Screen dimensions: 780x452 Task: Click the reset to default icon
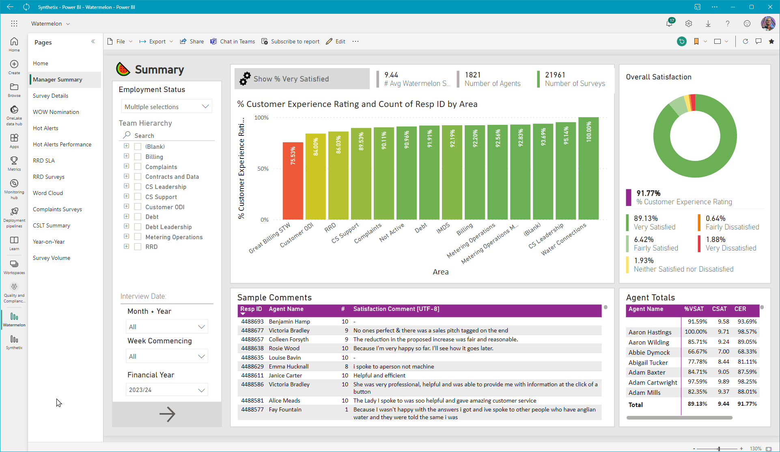click(682, 41)
